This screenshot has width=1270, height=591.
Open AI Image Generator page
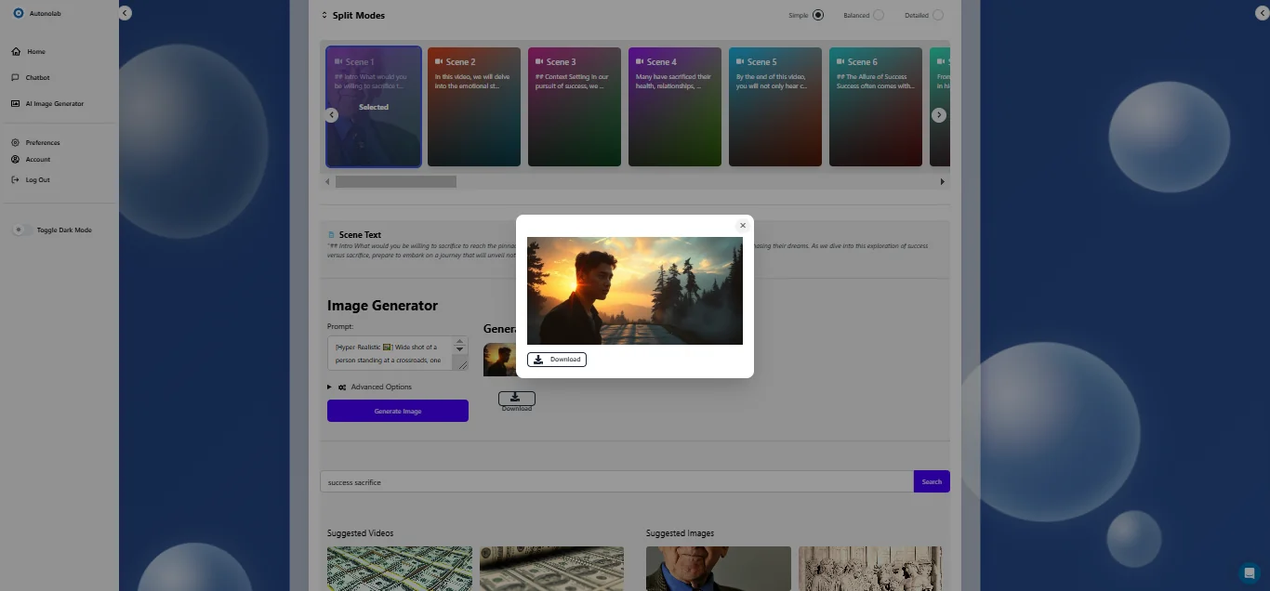point(54,104)
